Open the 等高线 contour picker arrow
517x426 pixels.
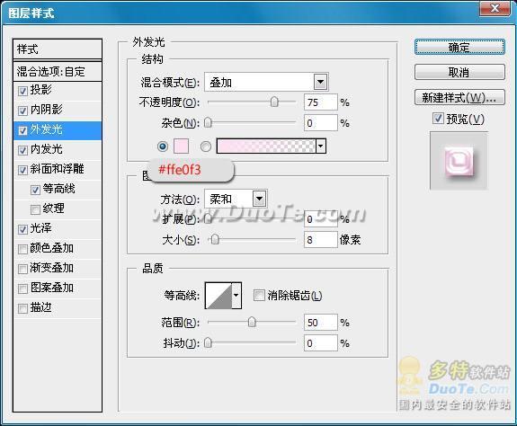(x=236, y=295)
